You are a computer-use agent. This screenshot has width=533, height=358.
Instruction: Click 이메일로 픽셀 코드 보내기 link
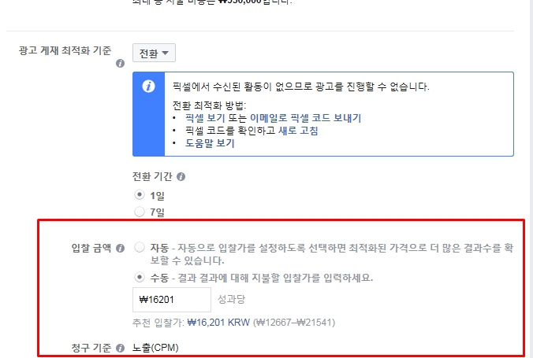click(305, 118)
